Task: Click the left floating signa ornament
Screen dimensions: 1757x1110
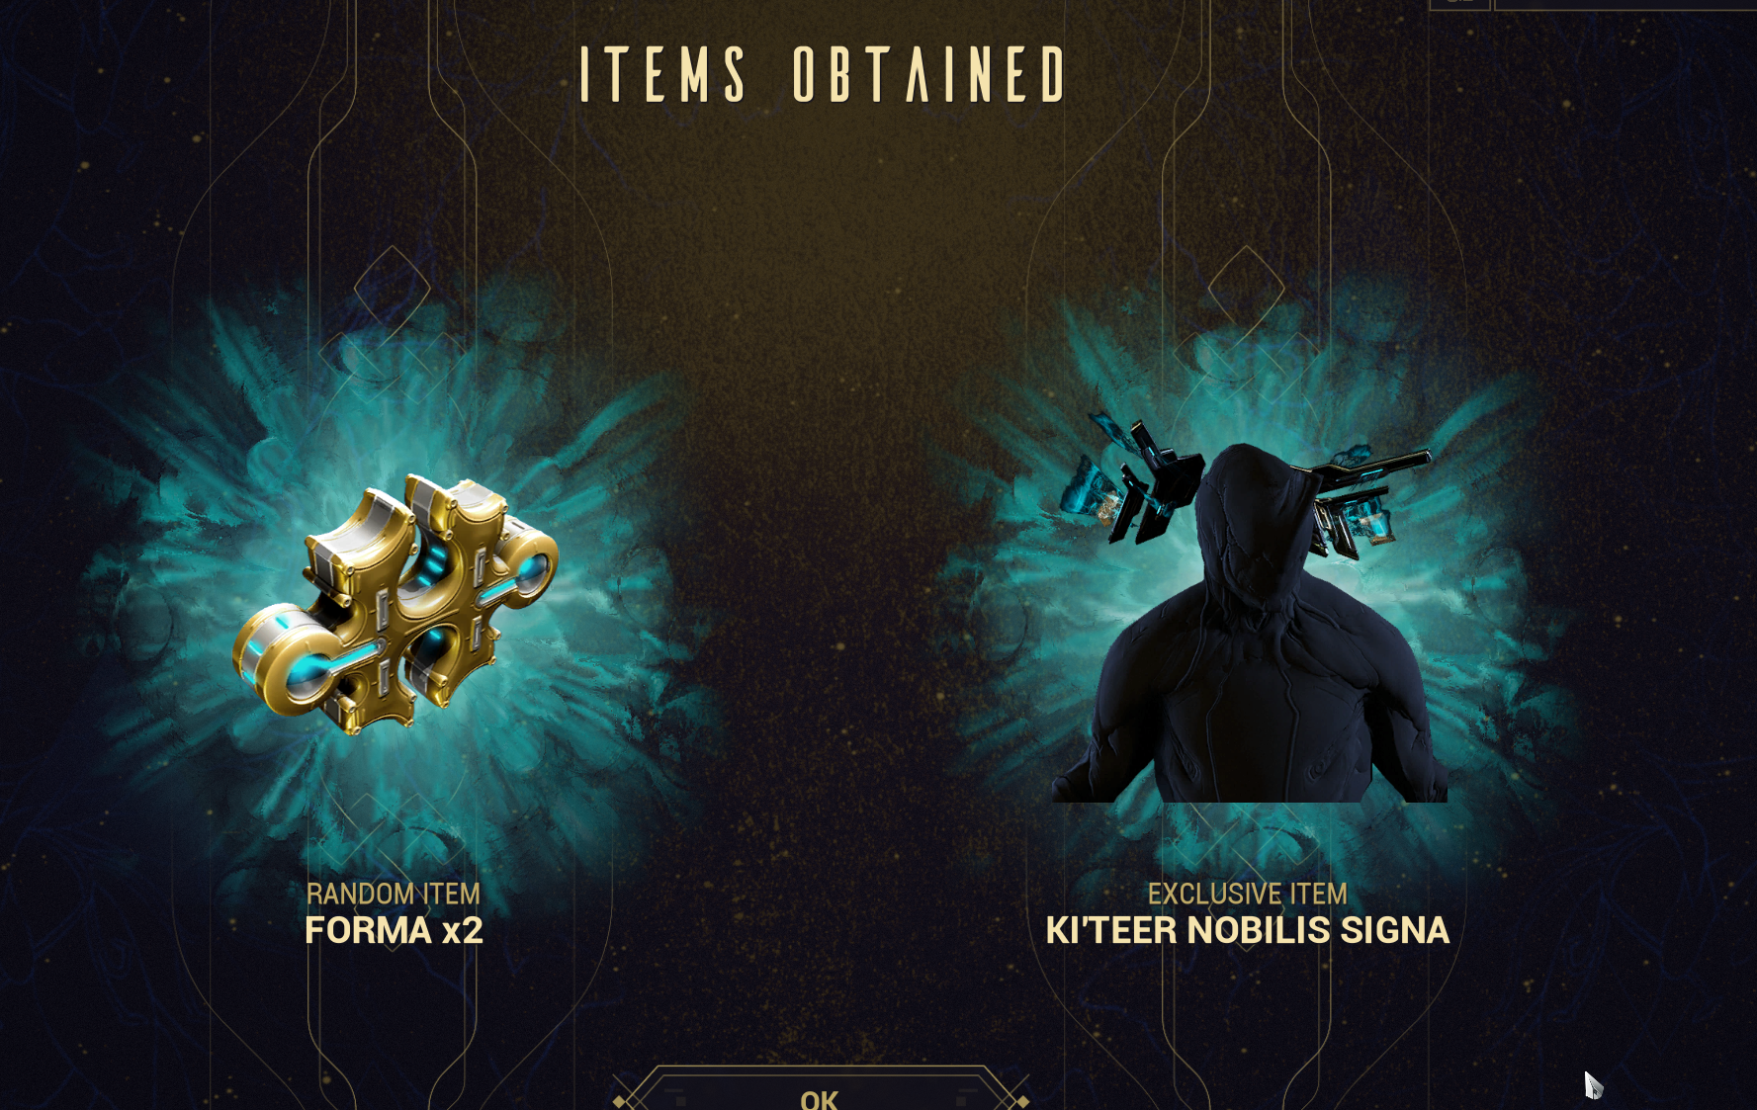Action: pyautogui.click(x=1131, y=481)
